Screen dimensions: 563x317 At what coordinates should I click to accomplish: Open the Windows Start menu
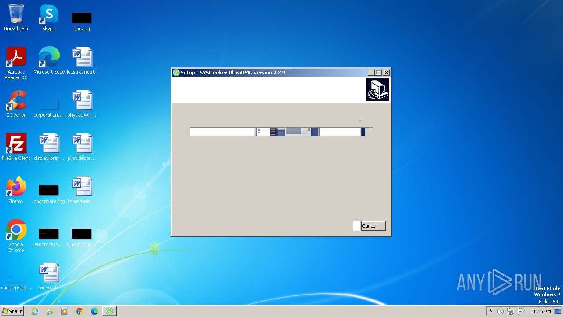(x=12, y=311)
